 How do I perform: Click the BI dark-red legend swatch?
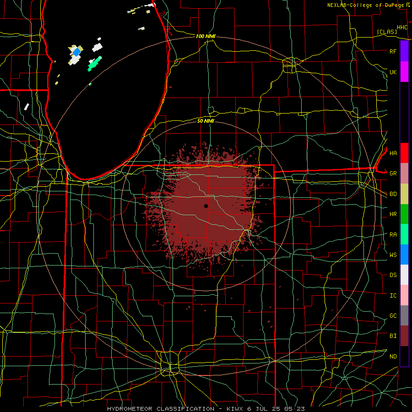404,336
